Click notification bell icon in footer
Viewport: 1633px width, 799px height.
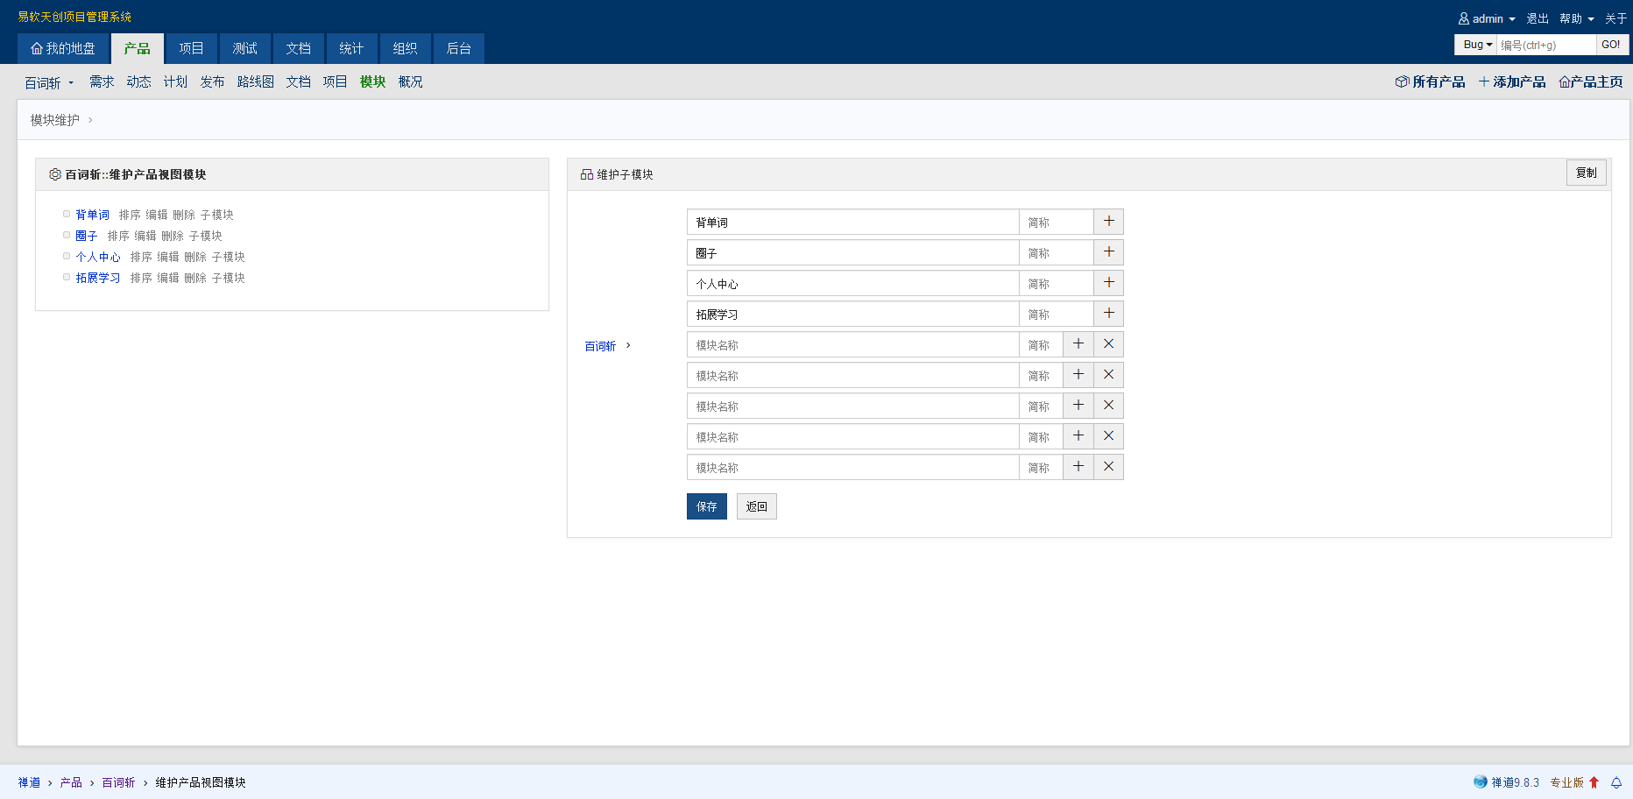tap(1616, 782)
